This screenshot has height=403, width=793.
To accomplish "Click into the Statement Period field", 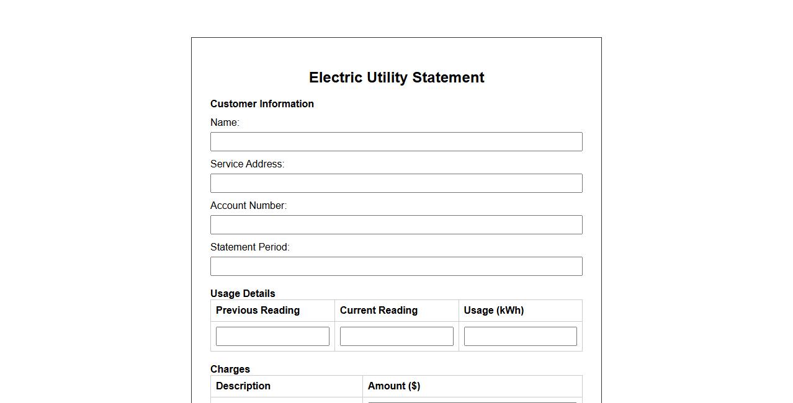I will tap(396, 266).
